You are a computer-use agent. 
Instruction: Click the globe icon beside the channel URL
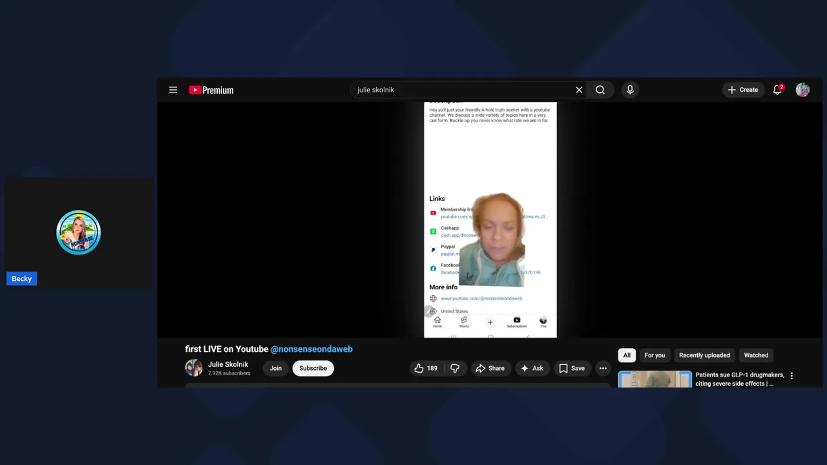[x=433, y=298]
